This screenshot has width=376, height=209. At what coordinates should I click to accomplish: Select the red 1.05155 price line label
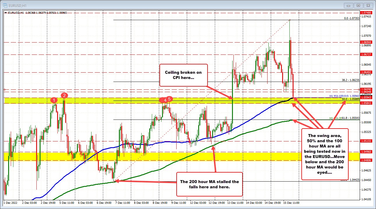coord(366,141)
